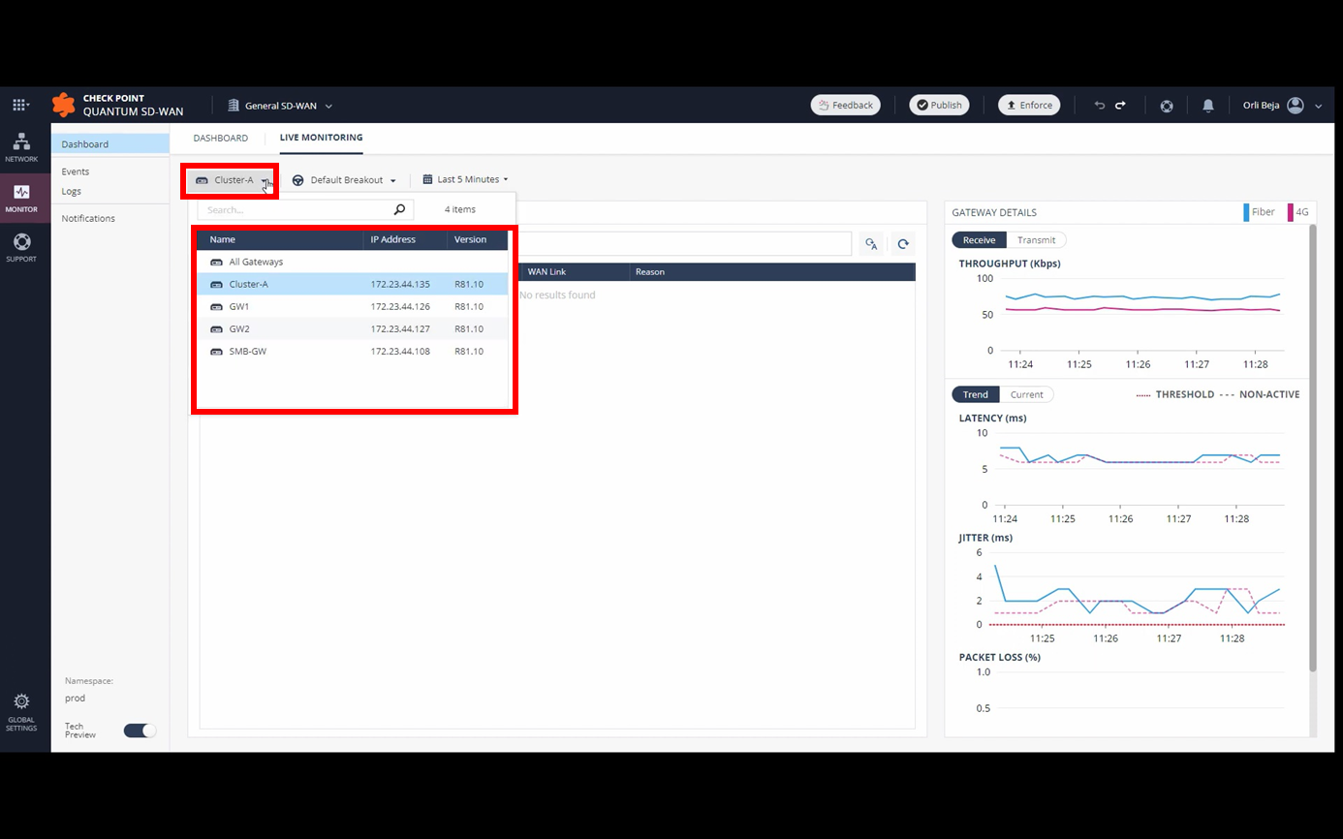The height and width of the screenshot is (839, 1343).
Task: Select the Trend view
Action: tap(975, 394)
